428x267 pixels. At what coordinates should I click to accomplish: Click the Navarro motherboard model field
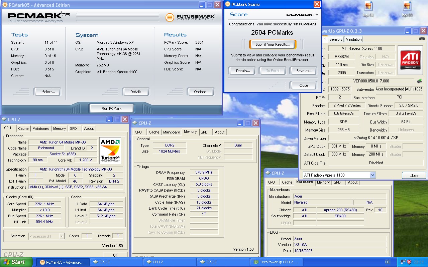[x=323, y=202]
